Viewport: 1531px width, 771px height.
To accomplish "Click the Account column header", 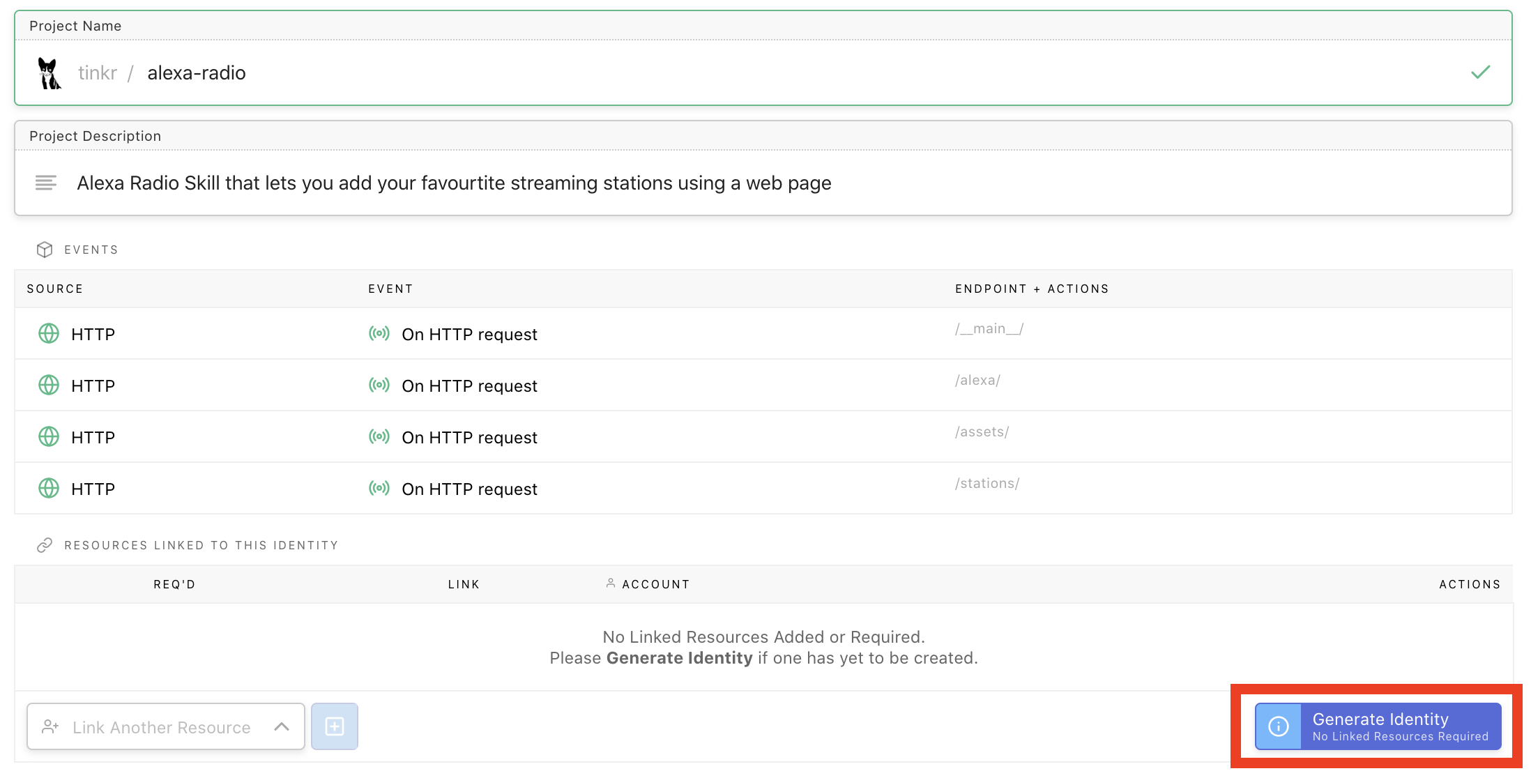I will (x=655, y=584).
